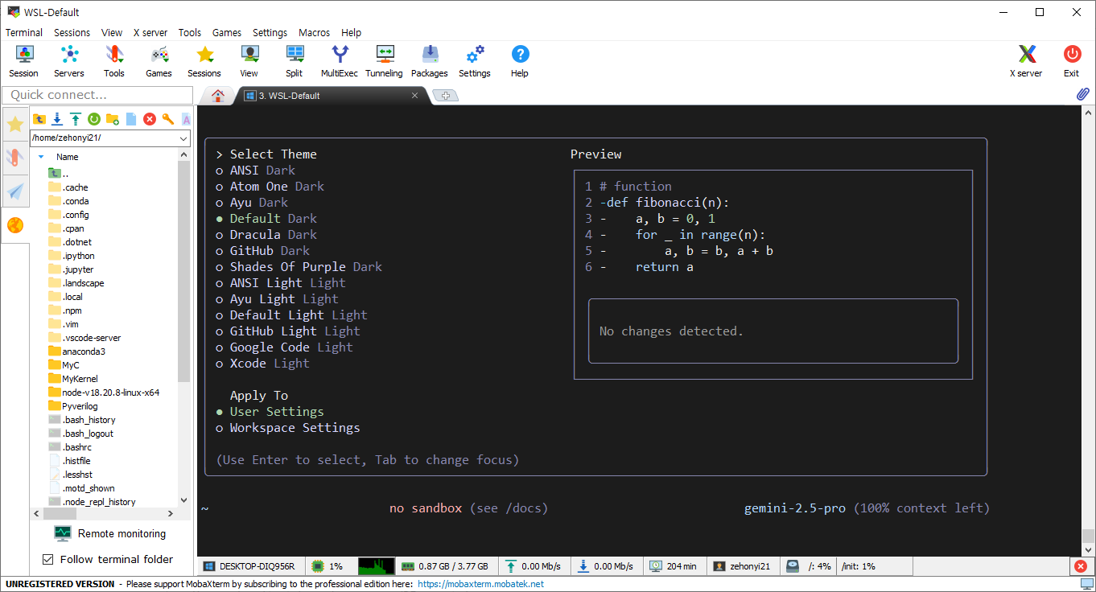Select the Xcode Light theme
The height and width of the screenshot is (592, 1096).
point(262,364)
